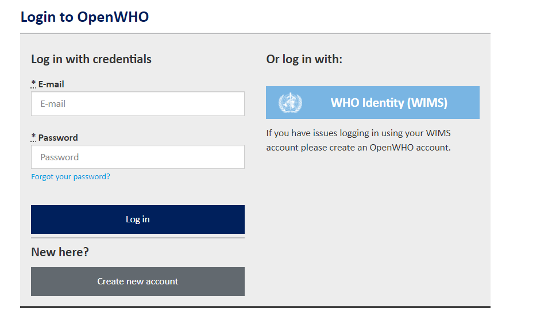Click the Password field label
This screenshot has height=320, width=552.
58,138
